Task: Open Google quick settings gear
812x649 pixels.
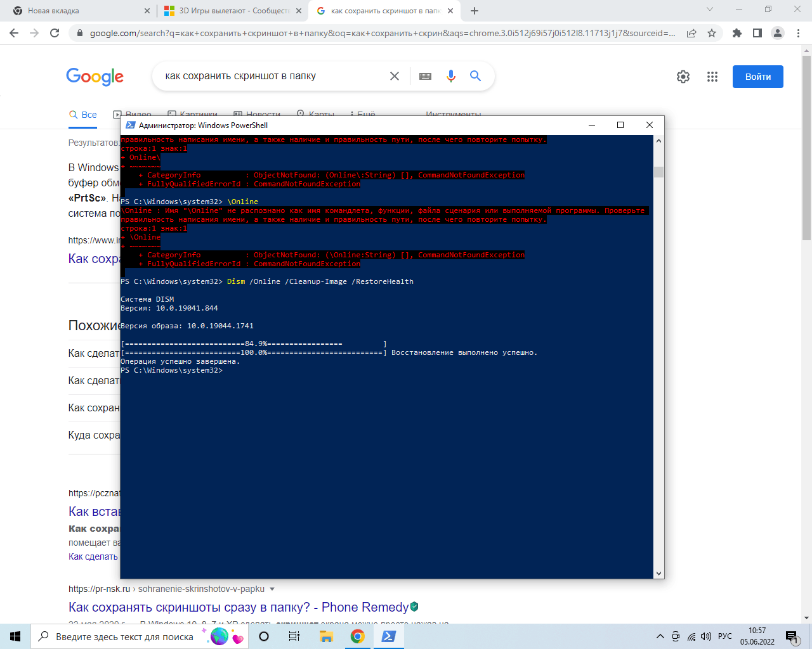Action: [x=683, y=77]
